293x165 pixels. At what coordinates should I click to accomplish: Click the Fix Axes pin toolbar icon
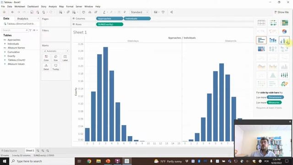coord(125,12)
